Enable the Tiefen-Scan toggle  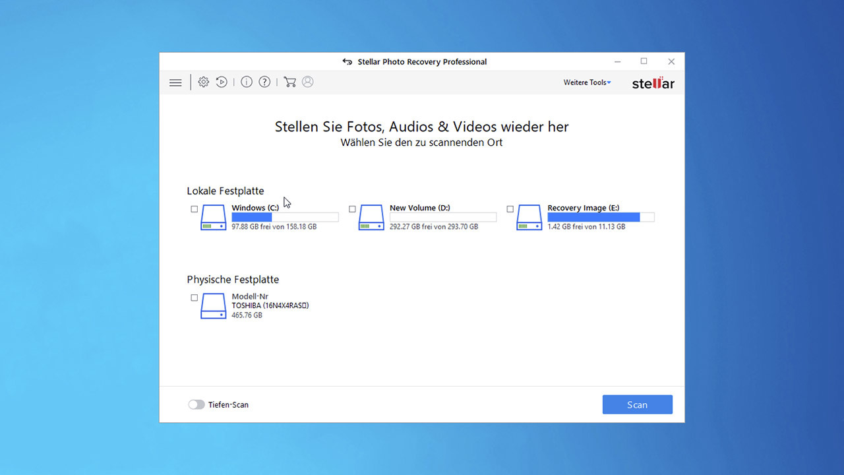coord(196,404)
